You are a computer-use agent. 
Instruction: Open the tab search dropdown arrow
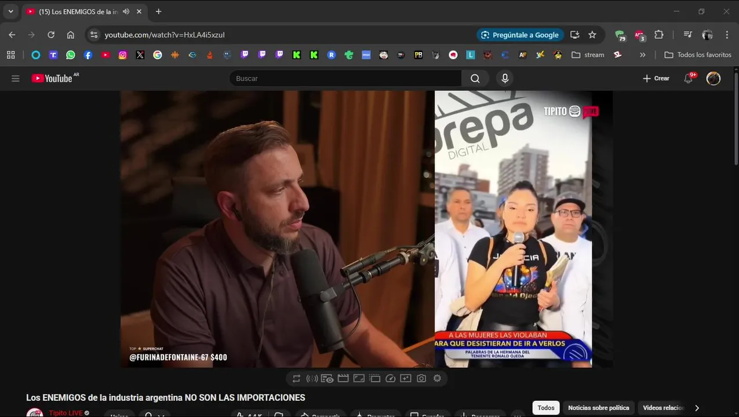point(10,12)
